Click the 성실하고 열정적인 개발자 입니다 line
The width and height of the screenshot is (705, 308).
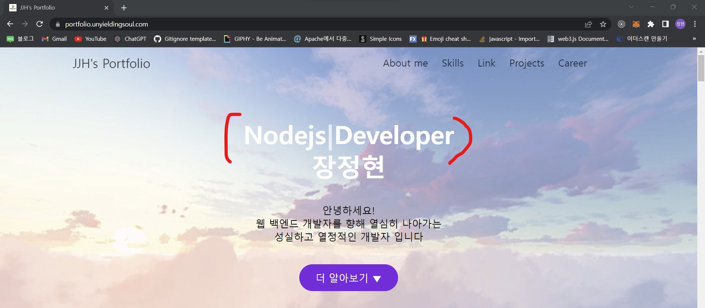(349, 236)
